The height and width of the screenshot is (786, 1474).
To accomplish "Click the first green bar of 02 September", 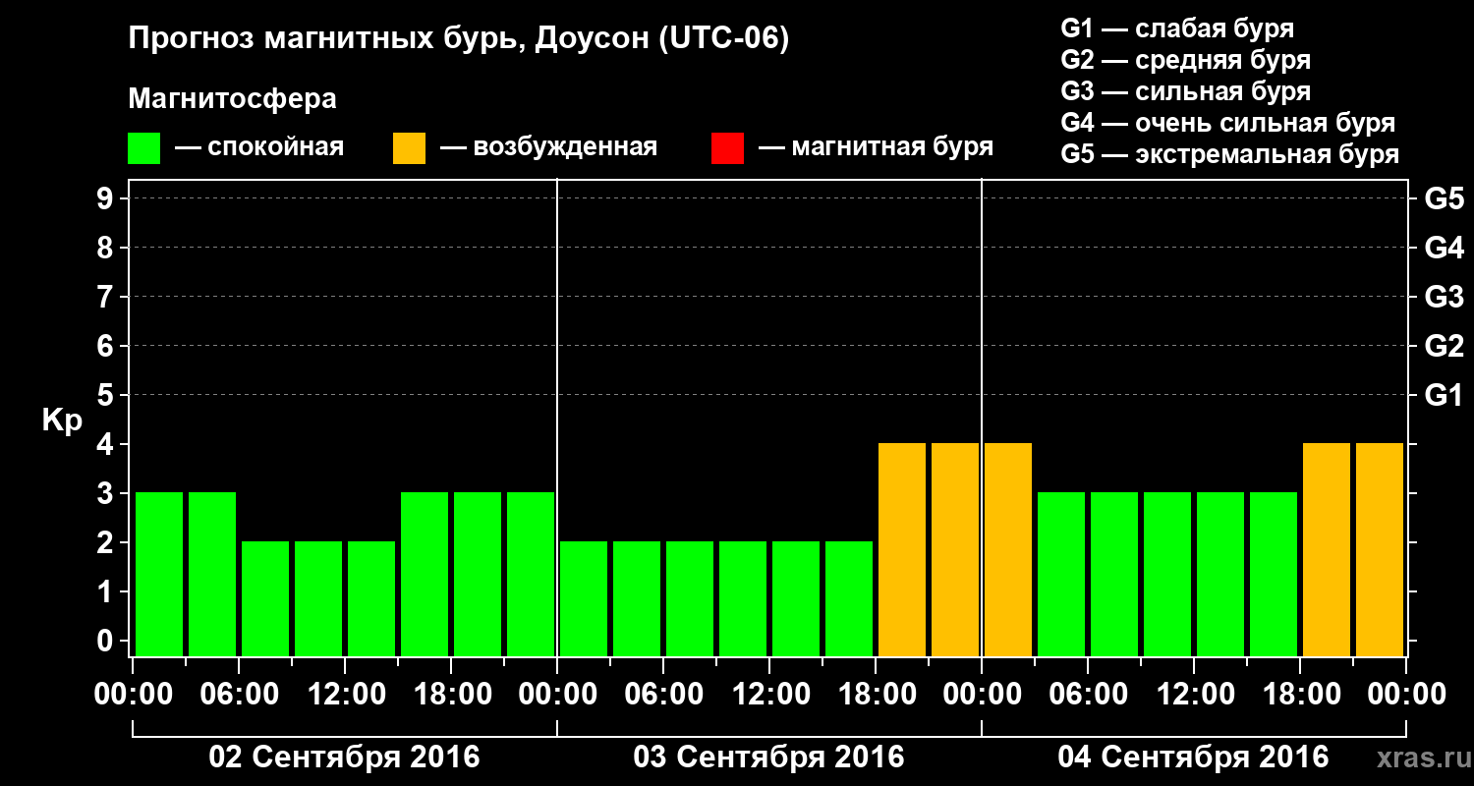I will pyautogui.click(x=159, y=574).
